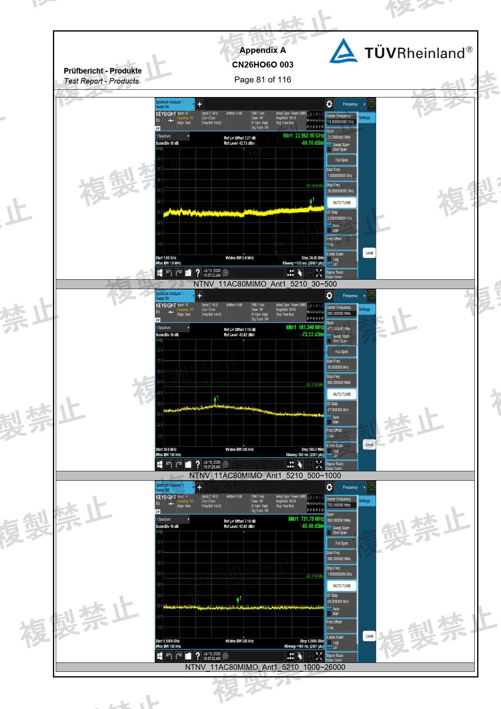501x709 pixels.
Task: Select Zero Span in the 470 MHz span analyzer
Action: pyautogui.click(x=337, y=341)
